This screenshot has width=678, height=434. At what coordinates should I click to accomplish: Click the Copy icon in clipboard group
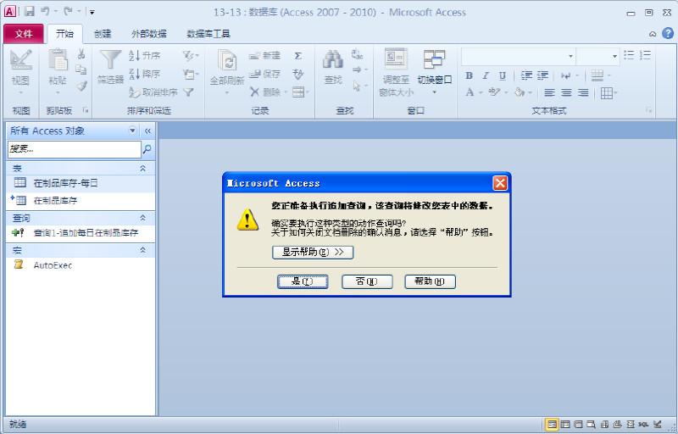click(x=81, y=70)
